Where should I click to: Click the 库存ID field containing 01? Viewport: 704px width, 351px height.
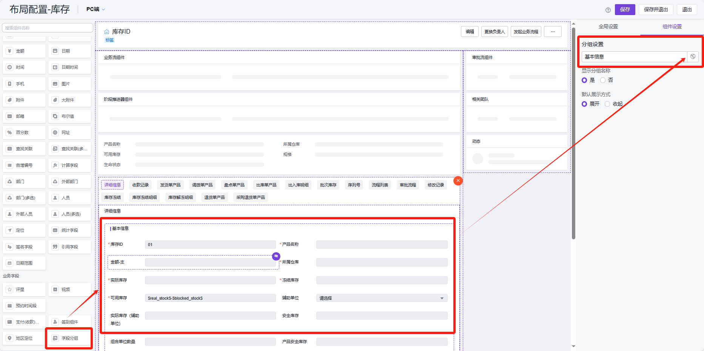(x=210, y=245)
